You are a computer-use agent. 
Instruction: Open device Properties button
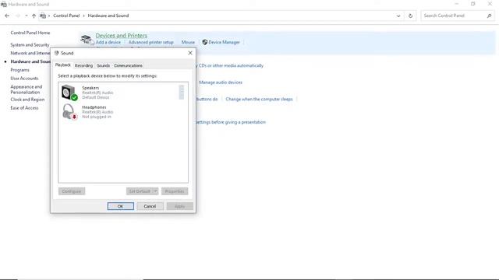[175, 191]
